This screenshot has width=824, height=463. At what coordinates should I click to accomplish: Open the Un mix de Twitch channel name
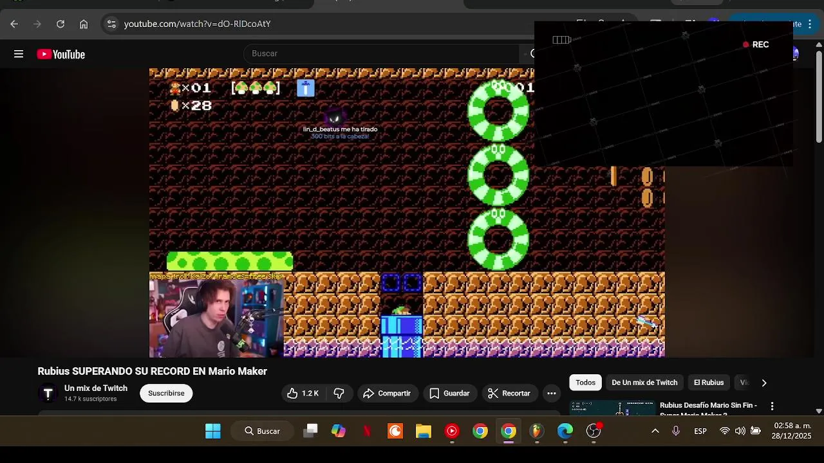click(x=96, y=388)
